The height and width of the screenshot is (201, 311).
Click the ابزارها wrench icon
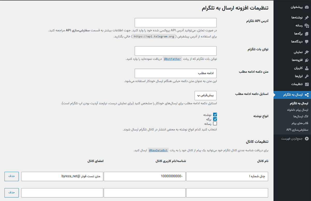(x=307, y=76)
